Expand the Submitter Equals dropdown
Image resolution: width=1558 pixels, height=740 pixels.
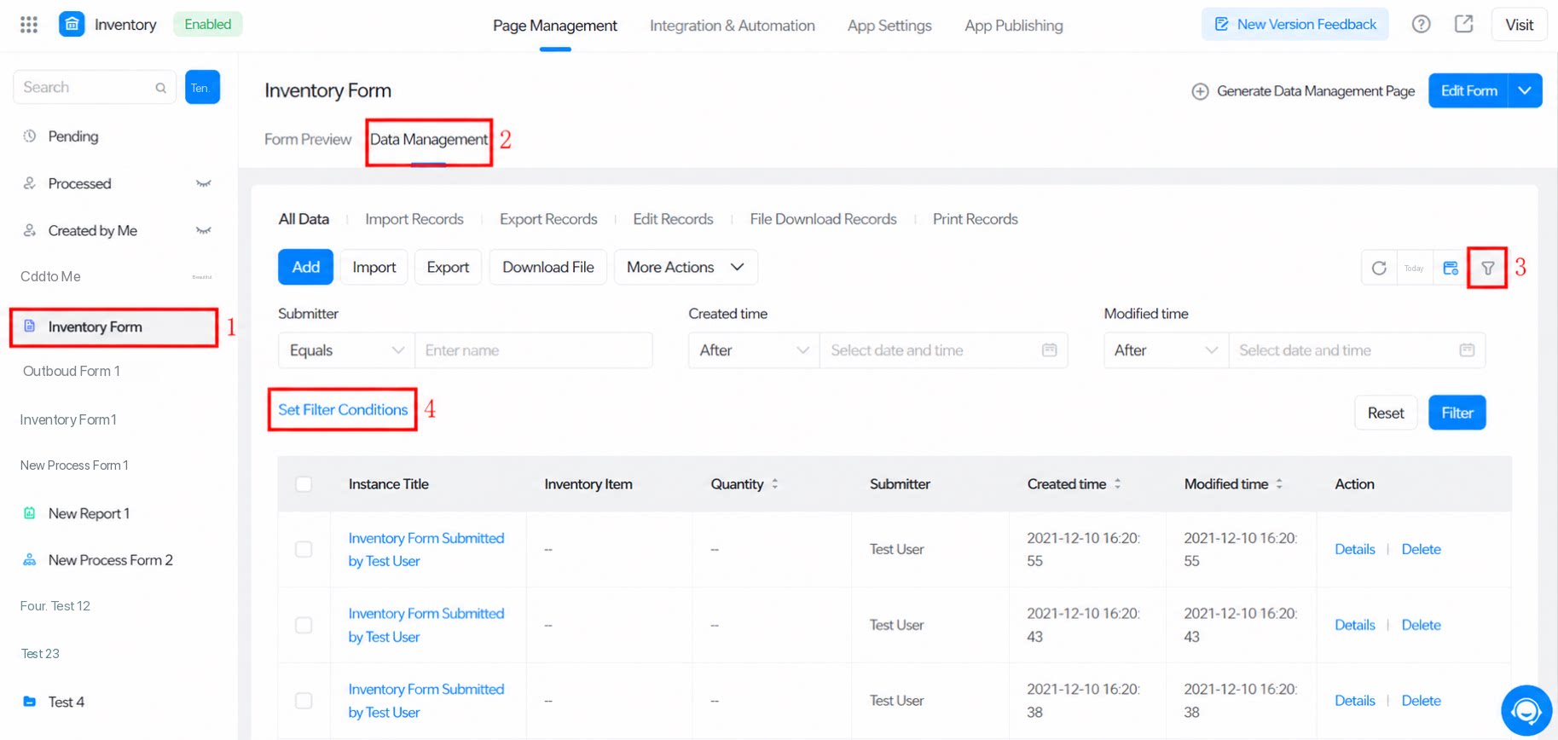coord(346,350)
